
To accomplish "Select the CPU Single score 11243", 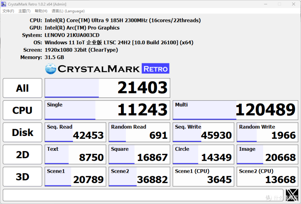I will (x=107, y=110).
